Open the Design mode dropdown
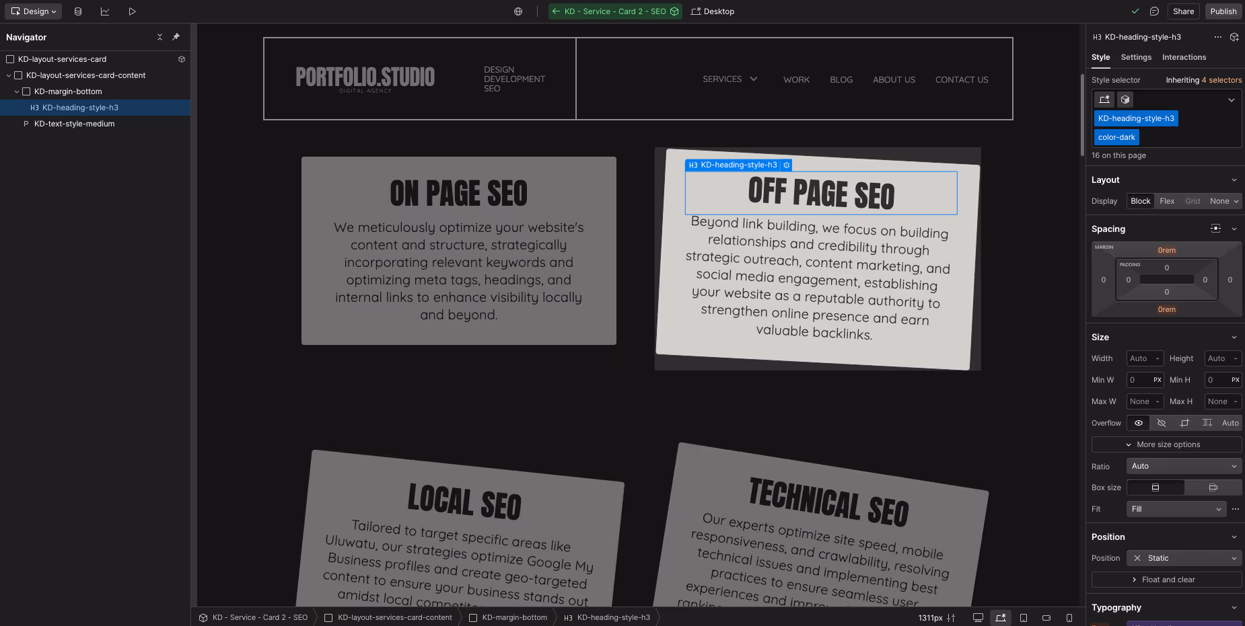 point(34,11)
